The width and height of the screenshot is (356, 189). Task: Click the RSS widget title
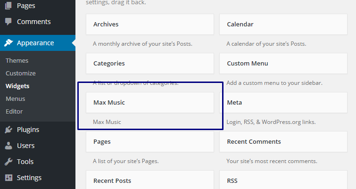[x=232, y=181]
